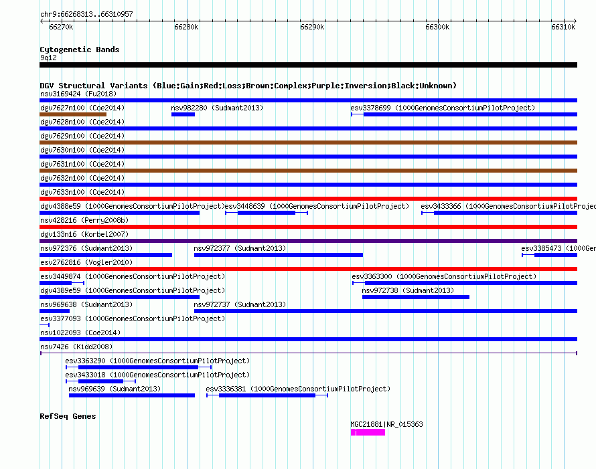
Task: Click the nsv7426 (Kidd2008) label
Action: [76, 347]
